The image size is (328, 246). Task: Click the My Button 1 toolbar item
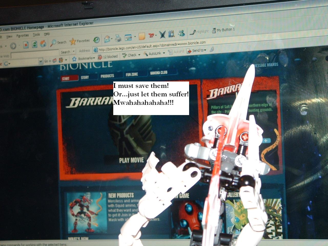(x=223, y=30)
